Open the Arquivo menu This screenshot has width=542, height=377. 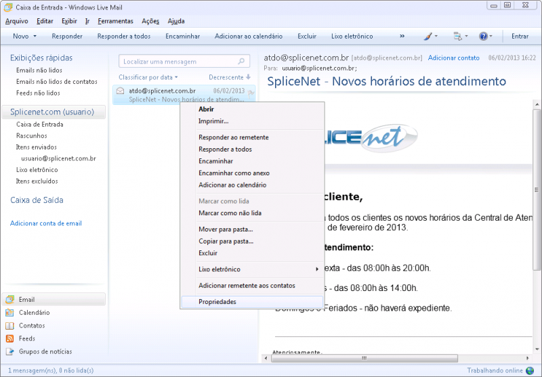[16, 21]
